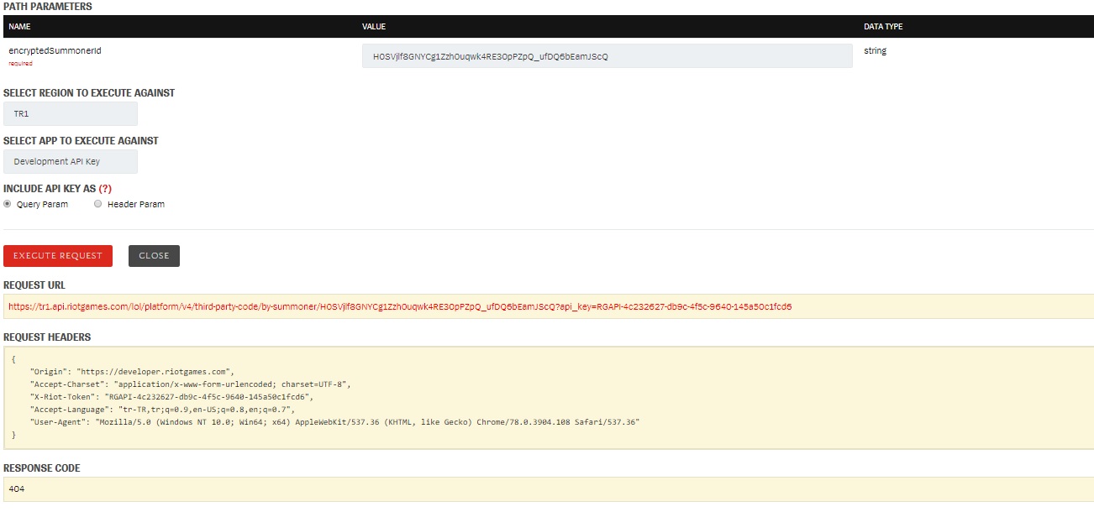Click the "User-Agent" header line

pyautogui.click(x=334, y=421)
